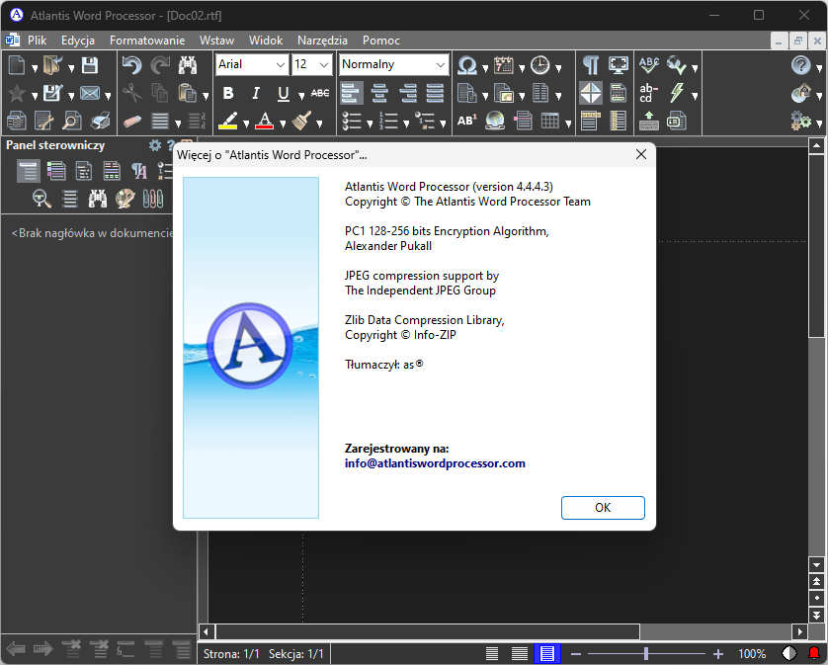This screenshot has height=665, width=828.
Task: Click the Hyphenation ab-cd icon
Action: tap(649, 94)
